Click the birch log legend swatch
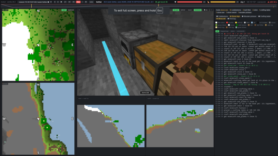This screenshot has width=278, height=156. pos(216,27)
